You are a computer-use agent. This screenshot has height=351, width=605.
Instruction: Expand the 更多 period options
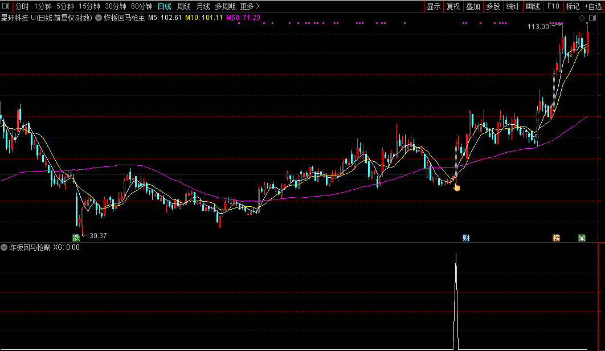(250, 7)
